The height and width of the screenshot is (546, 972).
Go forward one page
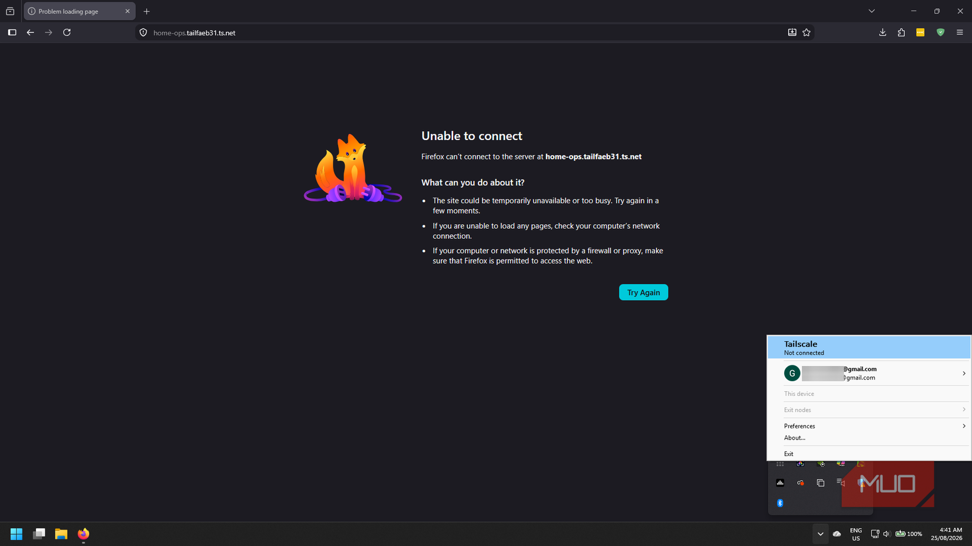point(49,32)
